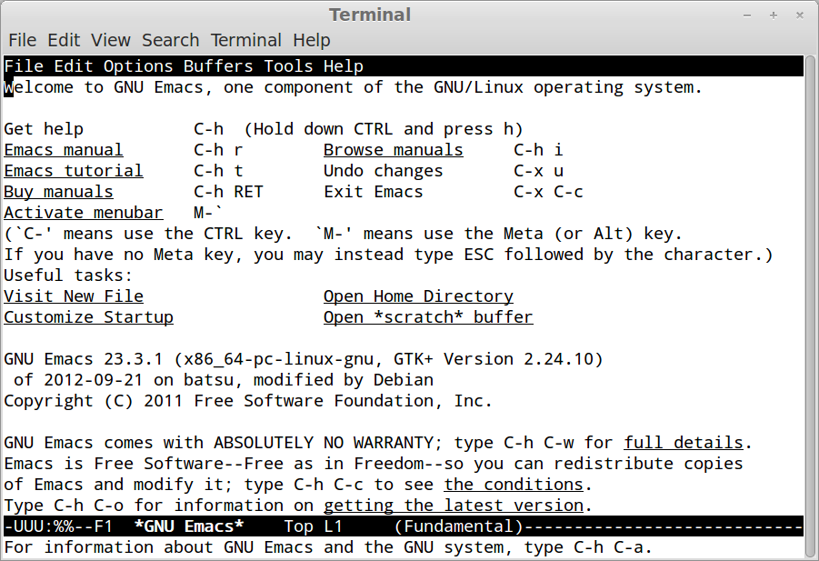
Task: Click Emacs File menu in black bar
Action: pyautogui.click(x=24, y=66)
